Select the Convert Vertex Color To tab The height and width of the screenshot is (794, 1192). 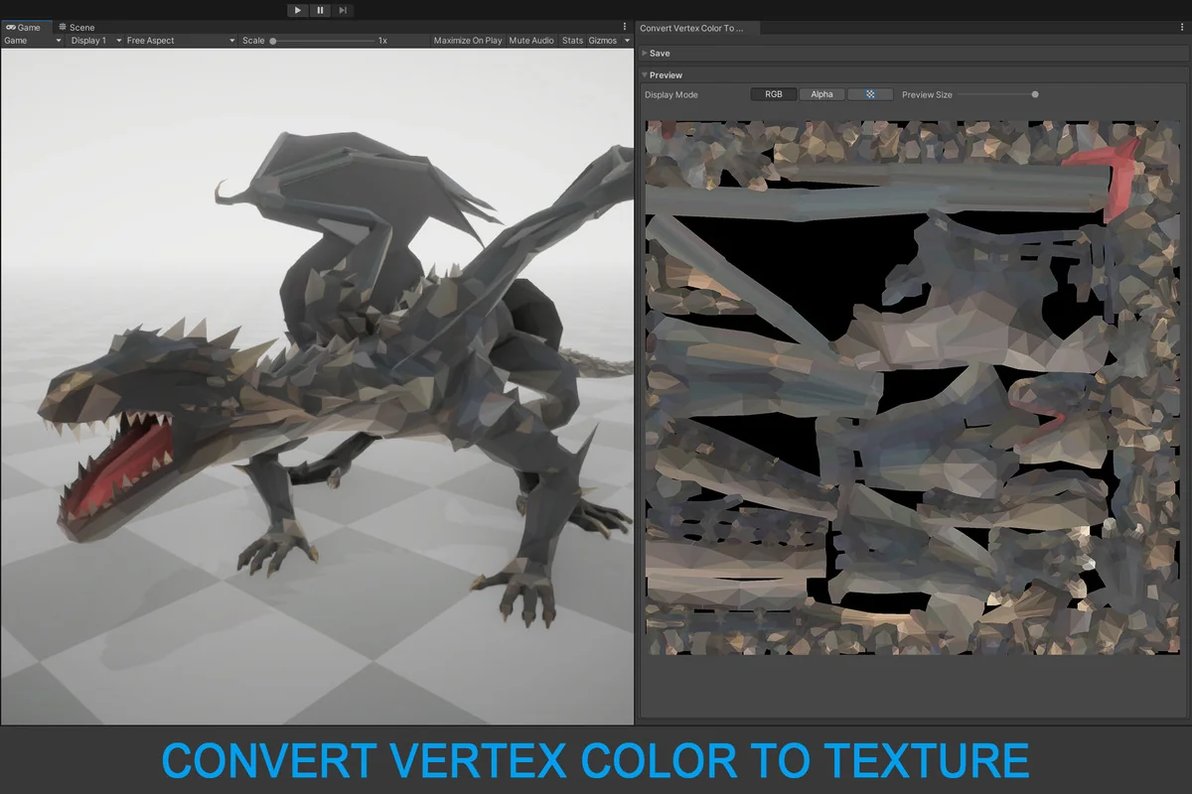click(690, 28)
